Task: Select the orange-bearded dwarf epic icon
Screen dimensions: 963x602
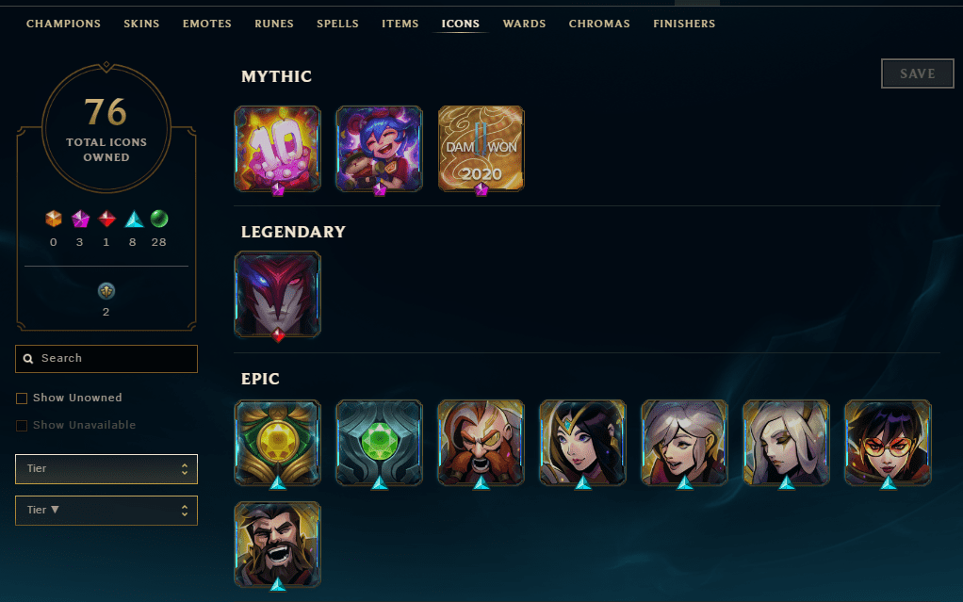Action: (481, 443)
